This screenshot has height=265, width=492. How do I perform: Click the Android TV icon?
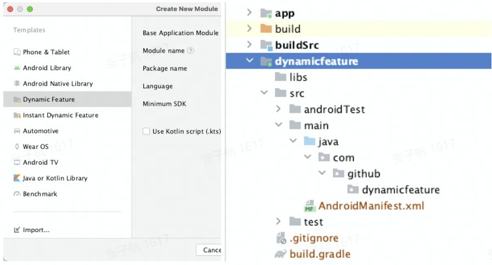click(17, 162)
